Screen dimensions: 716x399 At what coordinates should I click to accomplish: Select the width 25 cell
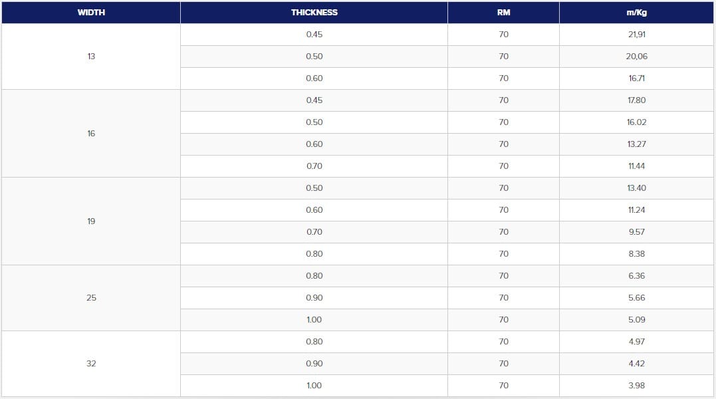tap(91, 298)
